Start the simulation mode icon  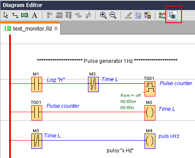[162, 15]
